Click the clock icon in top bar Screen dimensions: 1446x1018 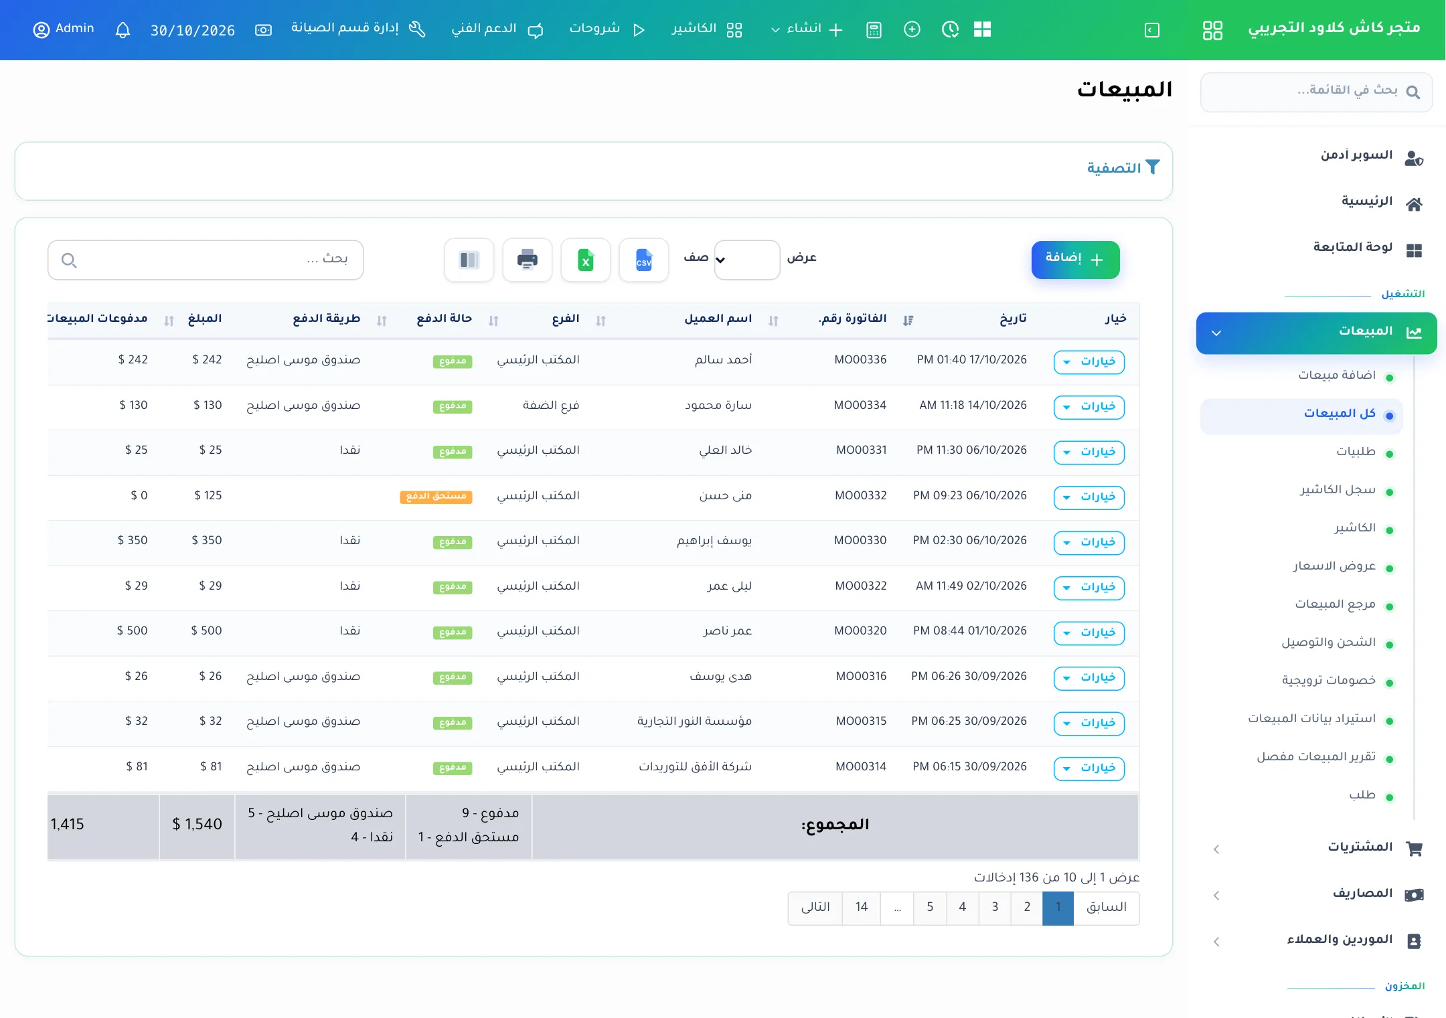coord(950,29)
